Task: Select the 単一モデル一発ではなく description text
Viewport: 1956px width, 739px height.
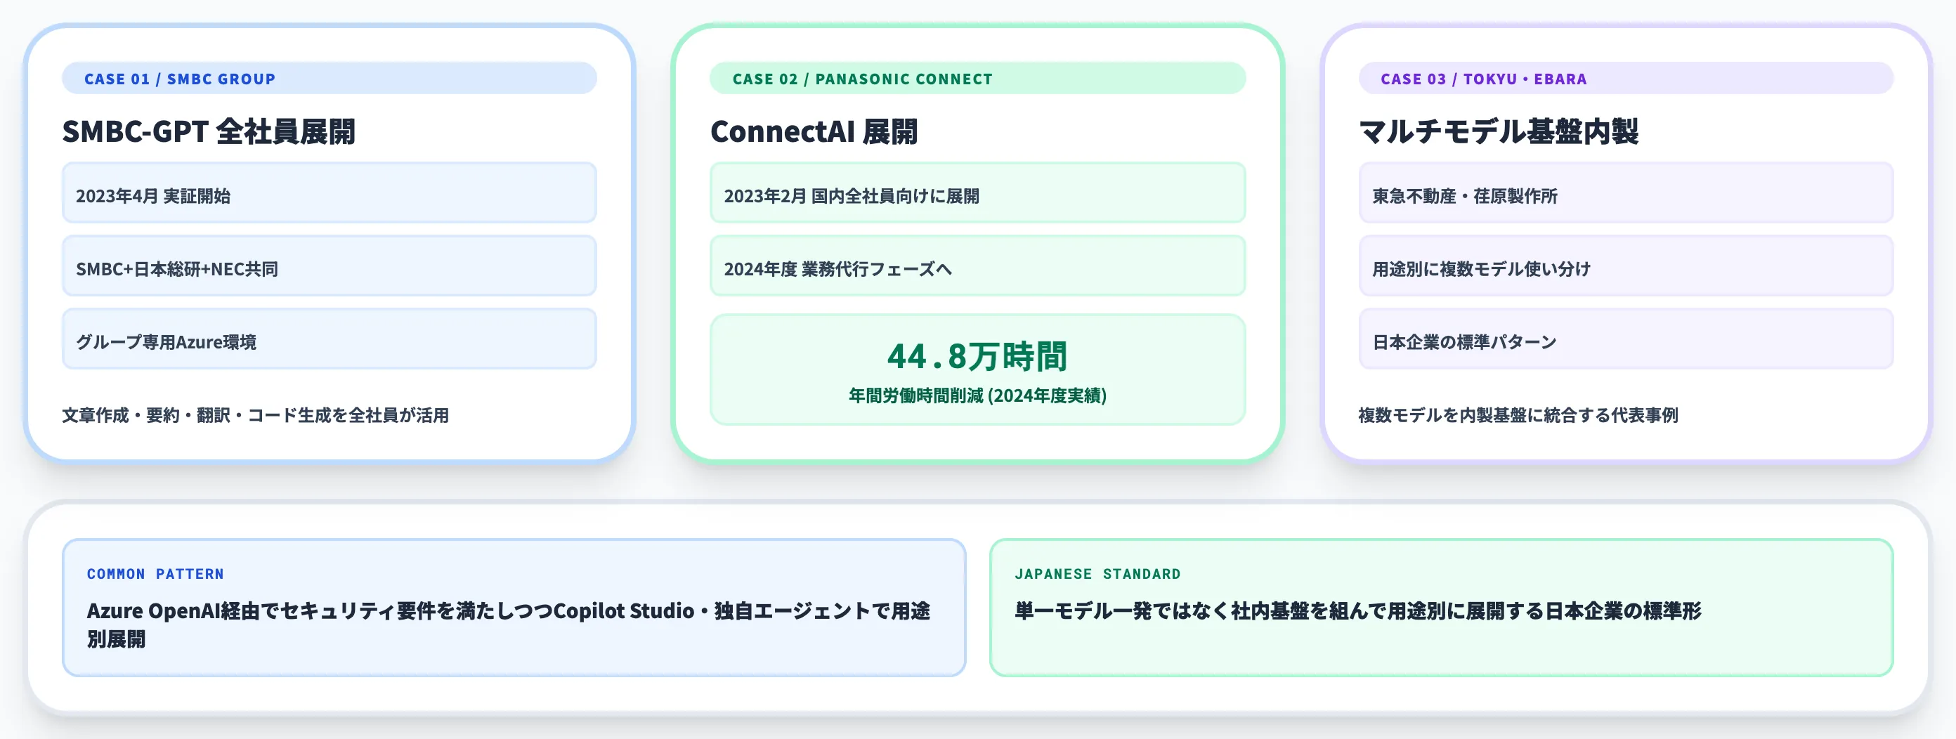Action: pos(1357,610)
